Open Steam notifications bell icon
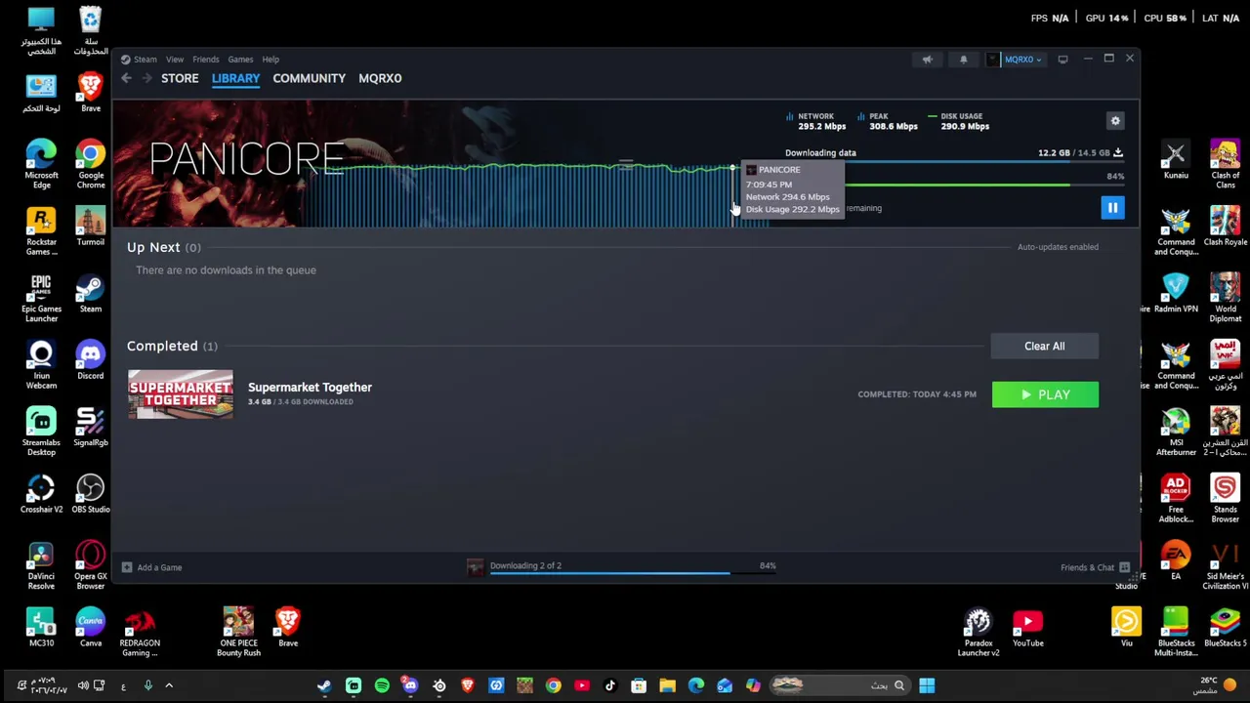Screen dimensions: 1250x703 [963, 60]
